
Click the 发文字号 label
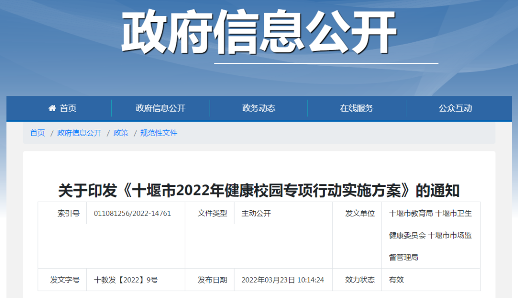pos(65,280)
